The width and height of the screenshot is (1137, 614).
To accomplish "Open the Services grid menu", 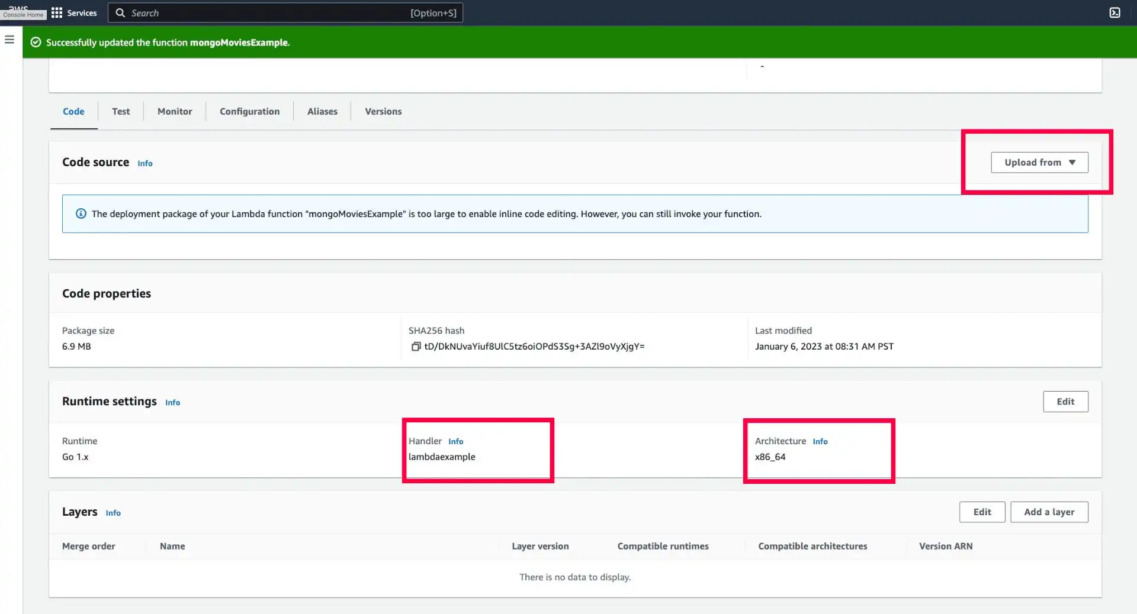I will tap(56, 12).
